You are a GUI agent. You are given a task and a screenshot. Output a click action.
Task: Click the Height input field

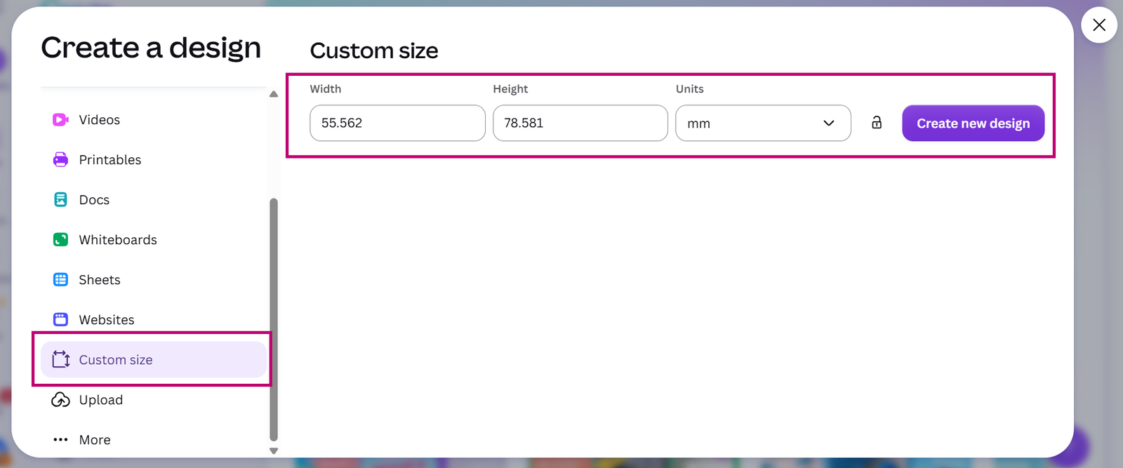tap(580, 123)
